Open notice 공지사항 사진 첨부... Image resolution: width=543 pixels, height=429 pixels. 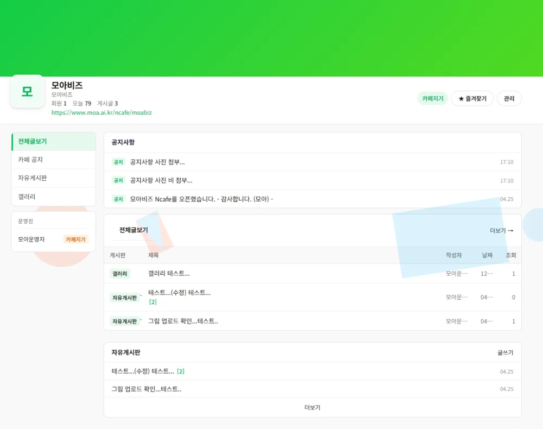tap(157, 162)
